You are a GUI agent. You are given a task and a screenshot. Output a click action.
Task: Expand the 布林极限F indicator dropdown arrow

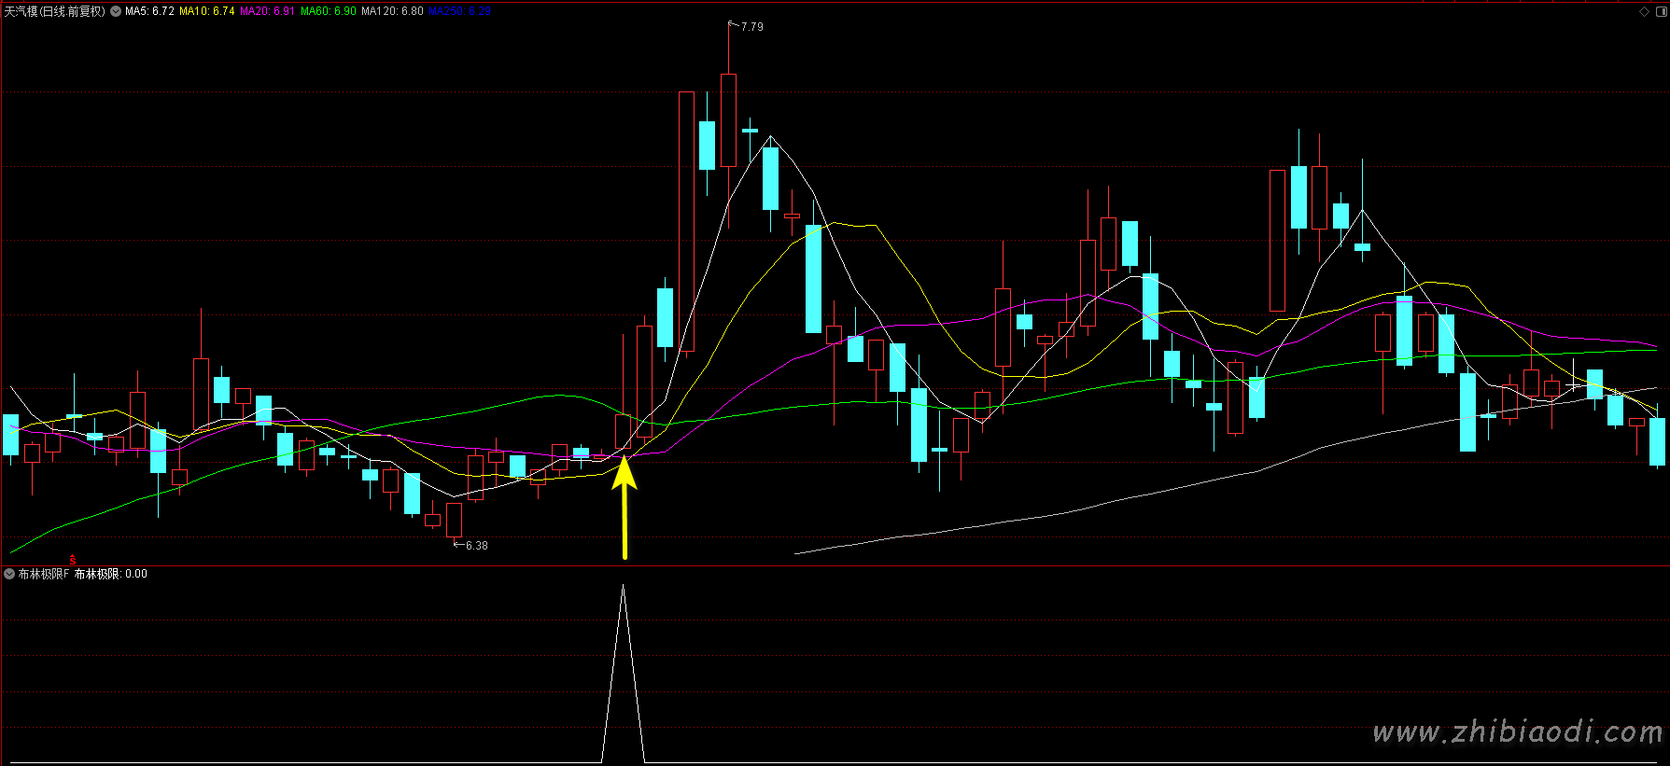pyautogui.click(x=9, y=574)
